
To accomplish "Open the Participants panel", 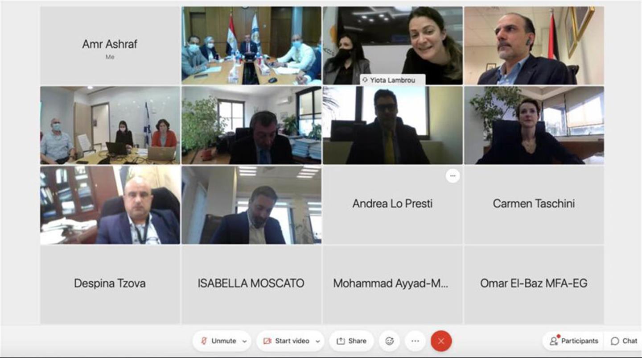I will (573, 341).
